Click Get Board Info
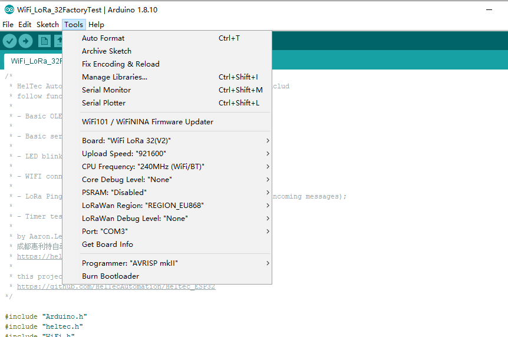 [107, 245]
